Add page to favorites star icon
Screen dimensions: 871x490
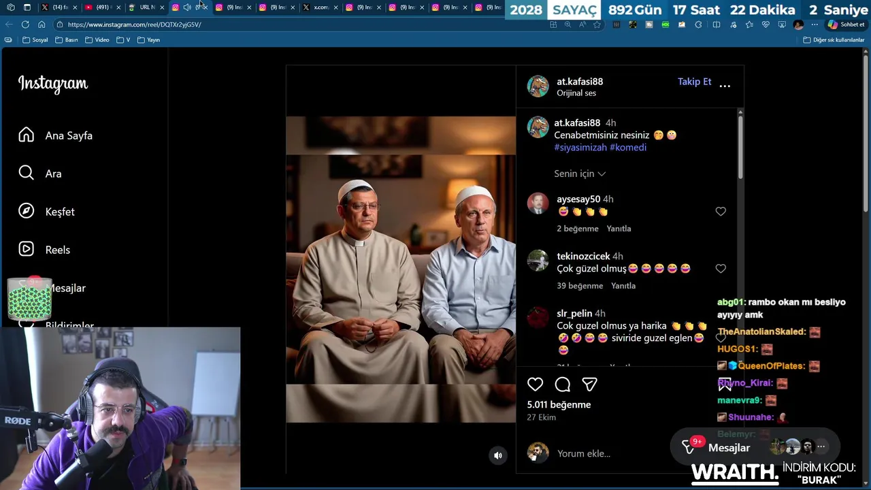[x=597, y=24]
